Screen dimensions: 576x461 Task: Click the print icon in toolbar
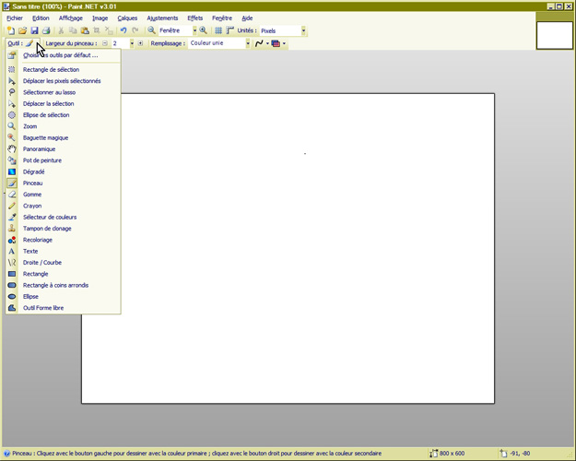pos(46,30)
